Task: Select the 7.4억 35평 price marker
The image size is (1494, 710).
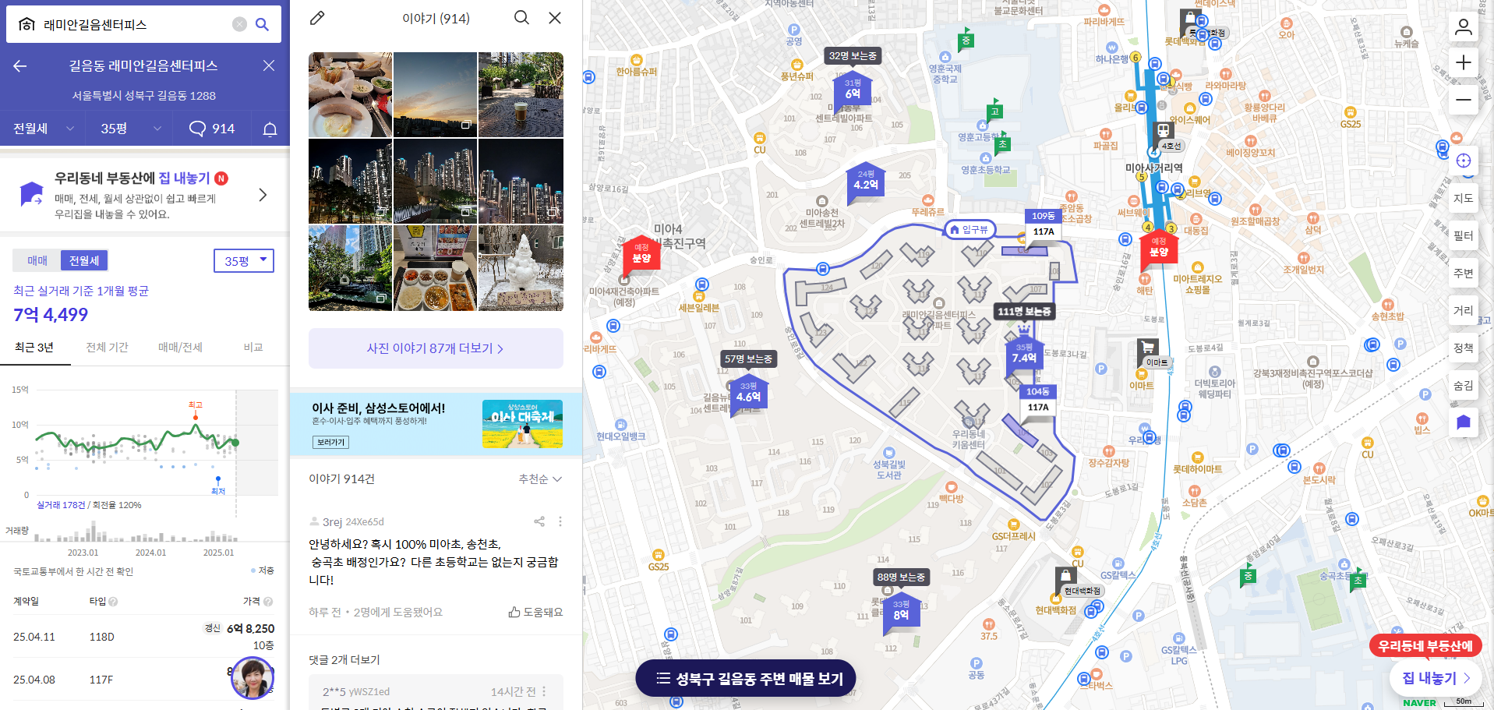Action: [x=1024, y=354]
